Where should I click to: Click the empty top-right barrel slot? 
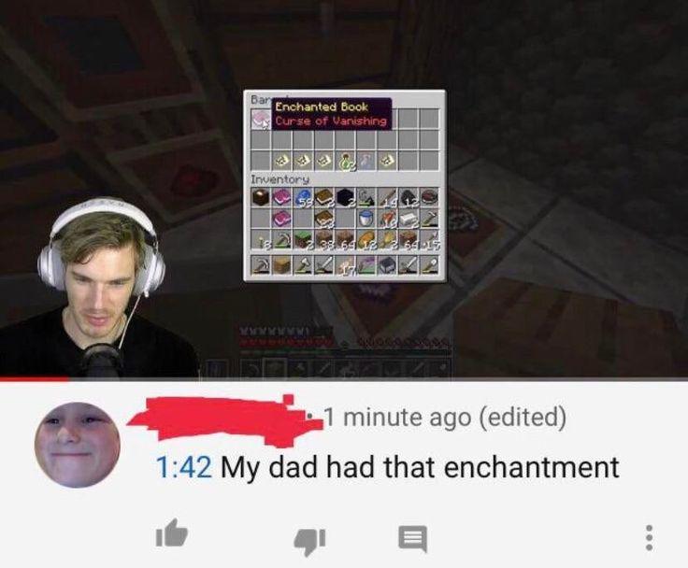429,120
